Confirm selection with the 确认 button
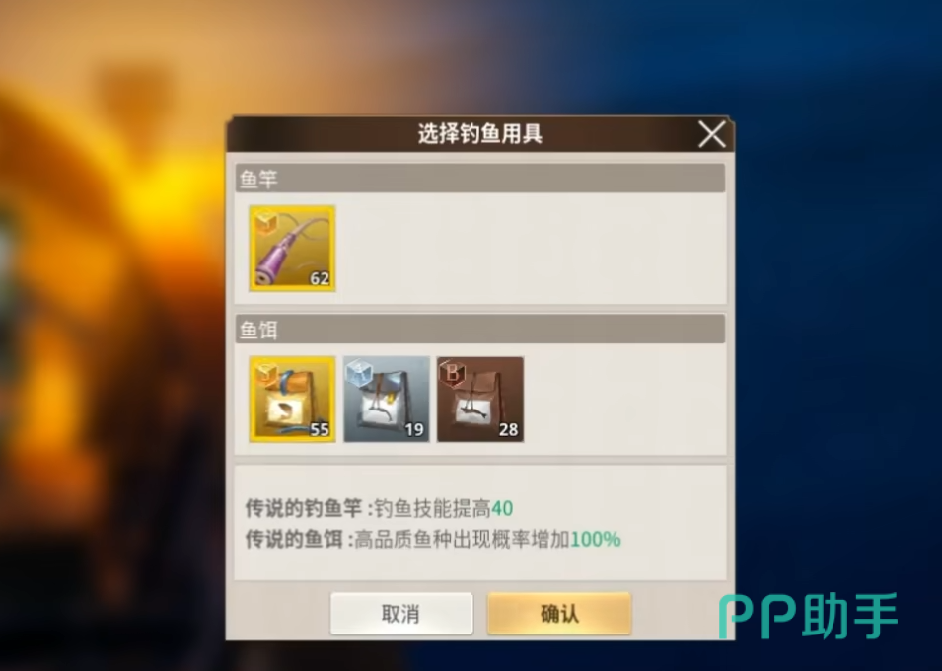This screenshot has height=671, width=942. click(x=559, y=614)
